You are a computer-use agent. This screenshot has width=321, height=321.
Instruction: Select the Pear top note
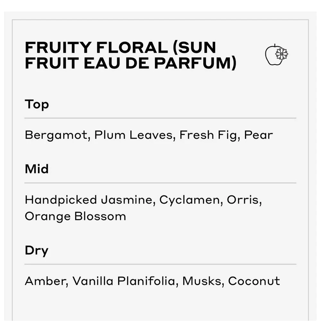[x=258, y=135]
